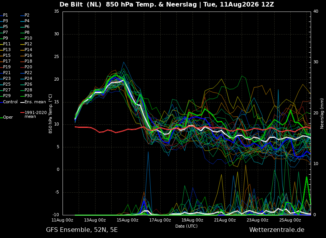Click the 850 hPa Temp. (°C) axis title
326x238 pixels.
point(50,114)
